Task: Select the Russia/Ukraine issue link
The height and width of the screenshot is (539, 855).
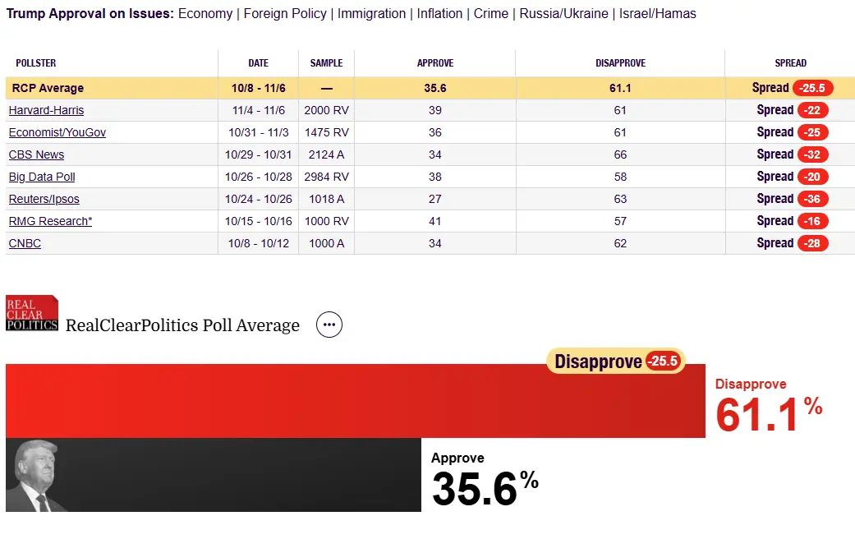Action: click(564, 14)
